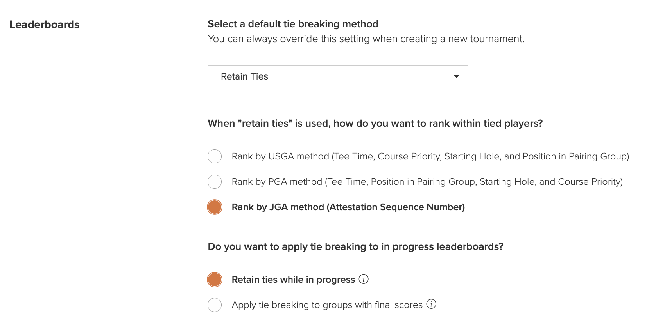
Task: Click the override setting description text
Action: coord(366,39)
